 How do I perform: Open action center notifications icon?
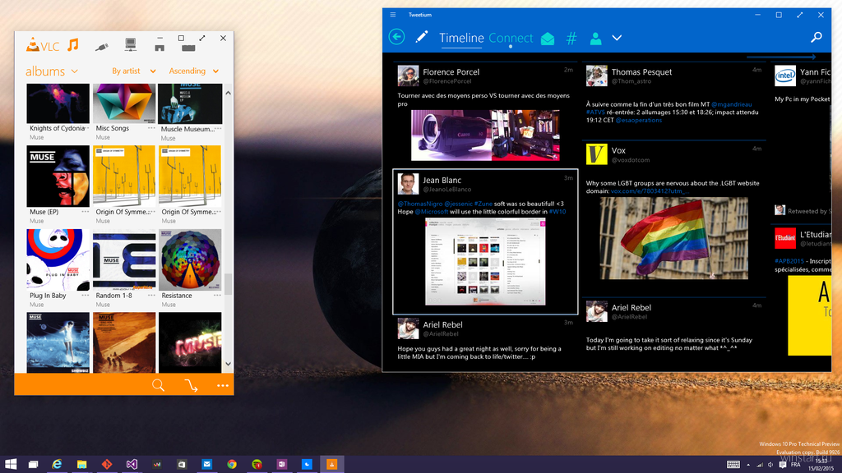coord(783,465)
